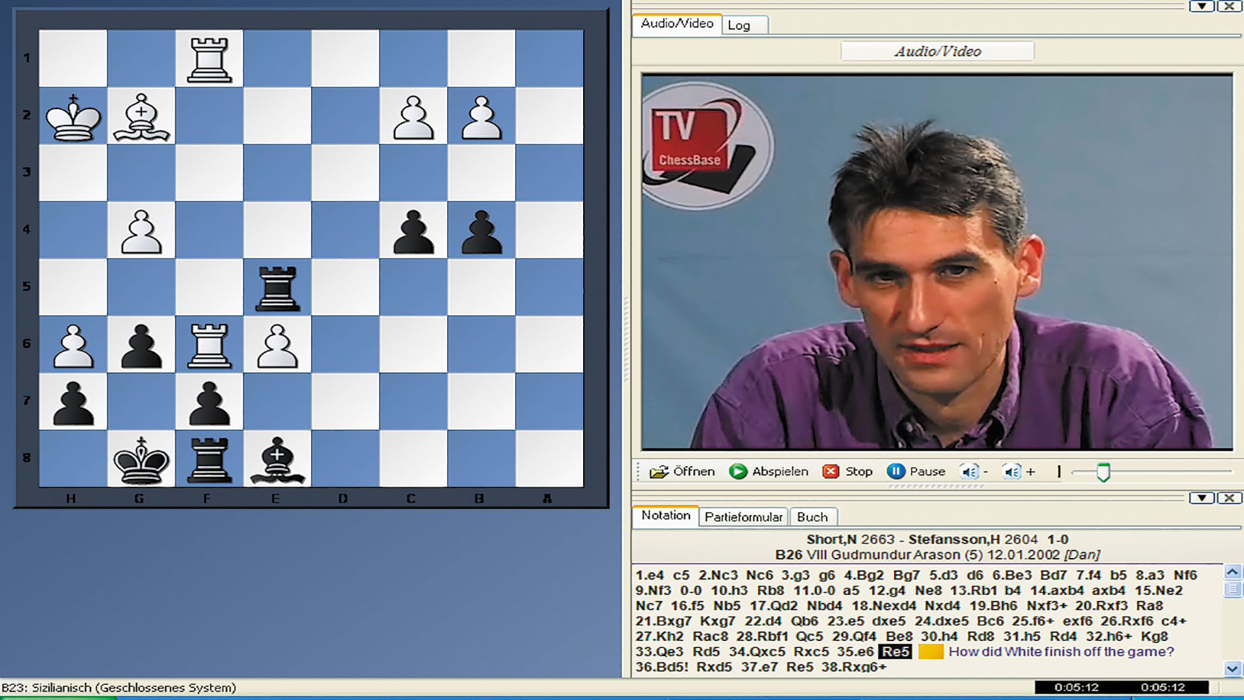Click the volume decrease icon

[974, 471]
